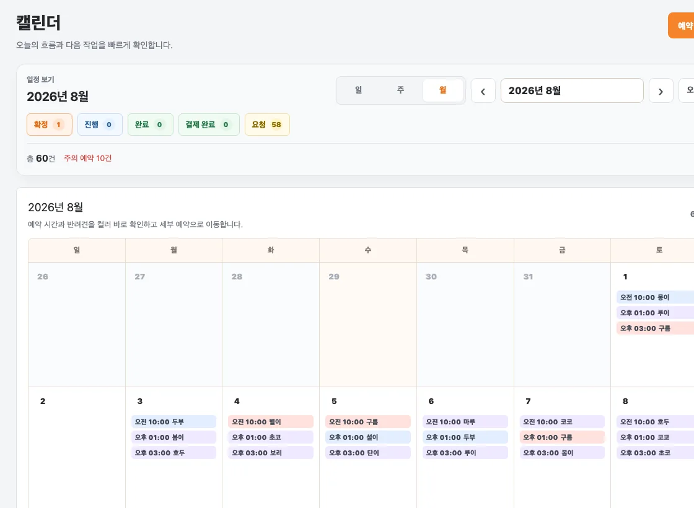This screenshot has width=694, height=508.
Task: Open 오후 01:00 구름 booking on Aug 7
Action: pos(562,437)
